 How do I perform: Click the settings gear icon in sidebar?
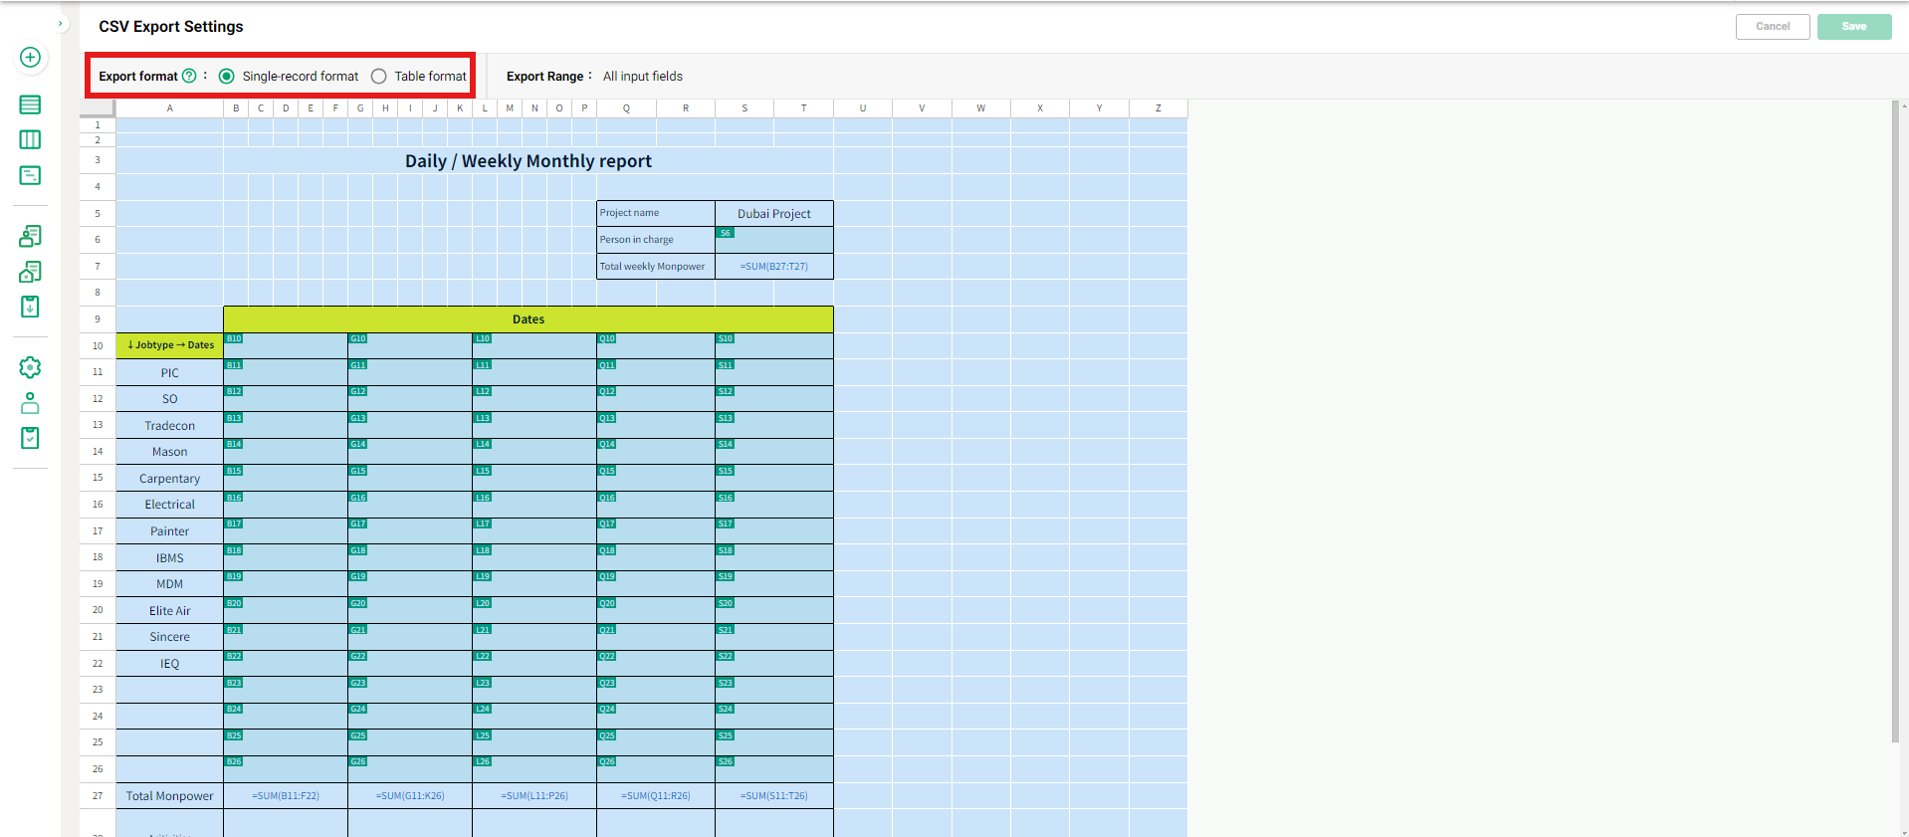click(30, 367)
